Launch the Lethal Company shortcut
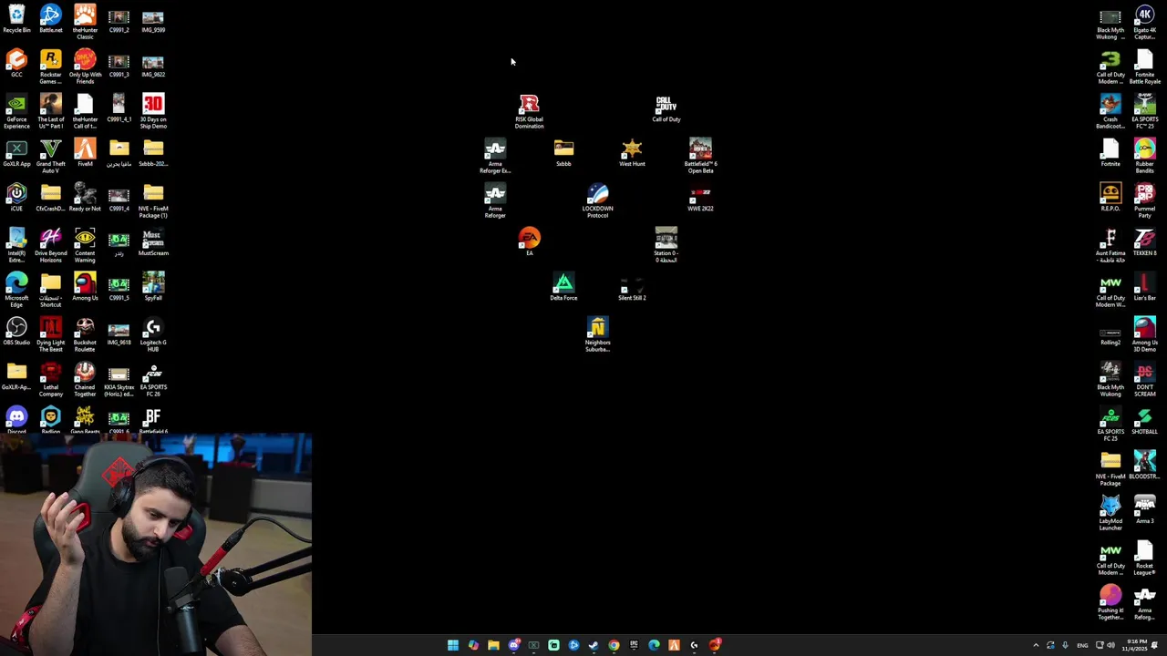Viewport: 1167px width, 656px height. click(x=51, y=379)
